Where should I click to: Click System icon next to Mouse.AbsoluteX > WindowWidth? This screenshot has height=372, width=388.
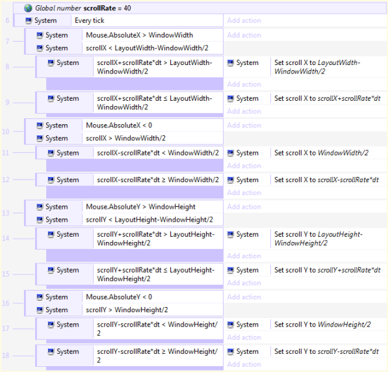[x=40, y=35]
